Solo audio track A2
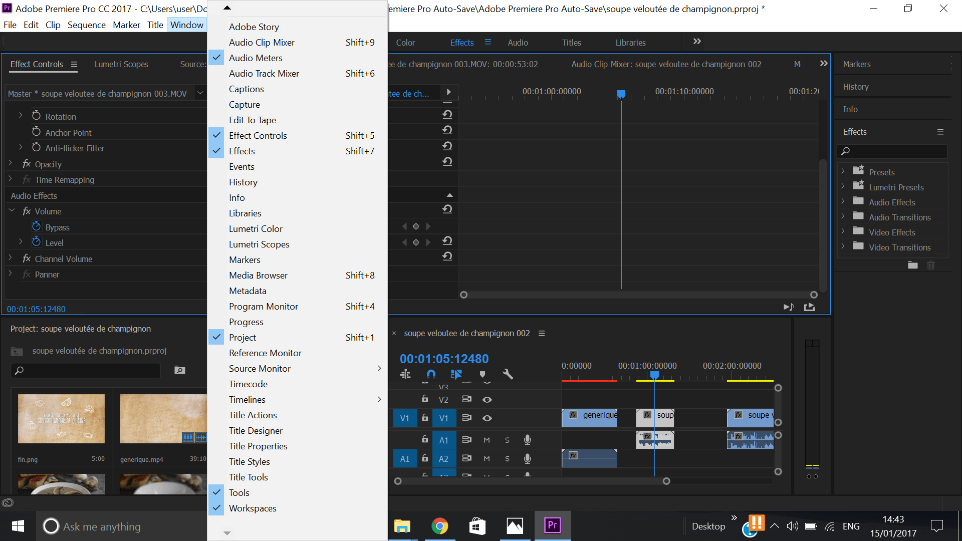Screen dimensions: 962x541 pos(507,459)
